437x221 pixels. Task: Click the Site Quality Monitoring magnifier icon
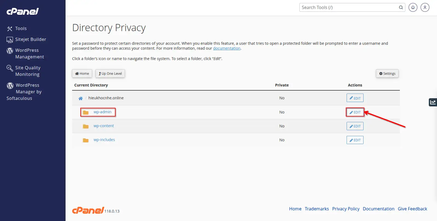click(x=10, y=68)
